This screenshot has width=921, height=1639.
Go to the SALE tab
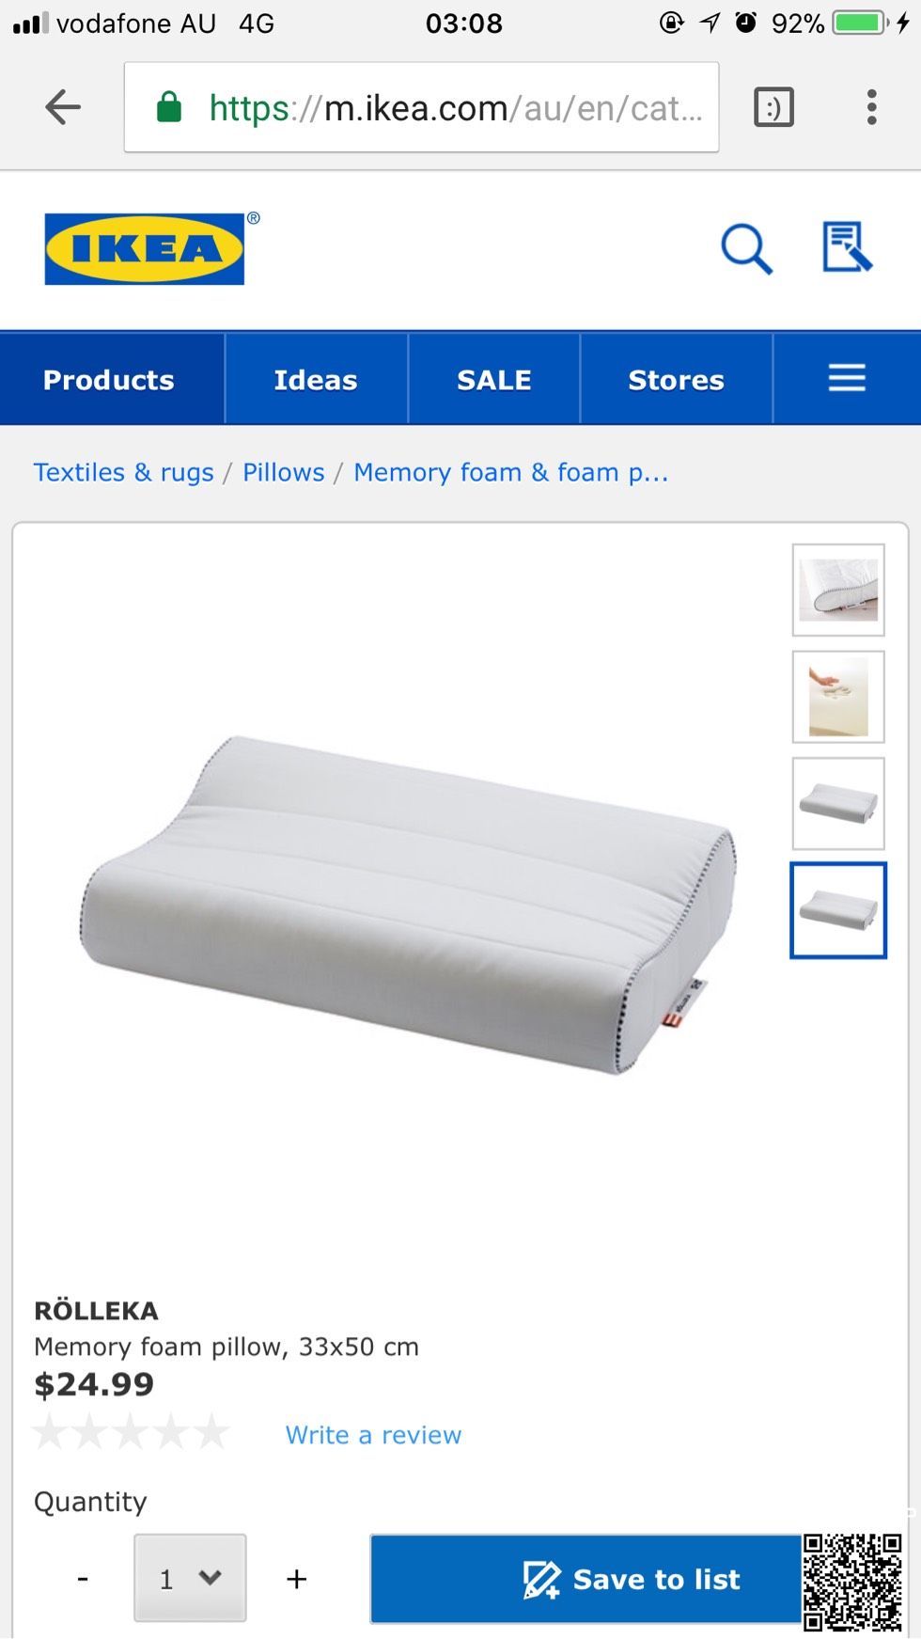click(x=494, y=379)
